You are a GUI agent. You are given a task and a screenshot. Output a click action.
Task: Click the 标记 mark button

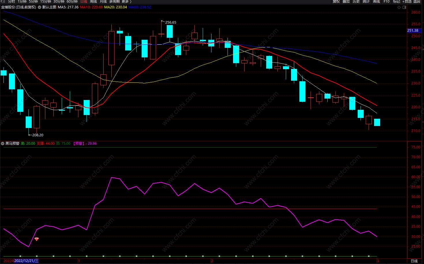(397, 1)
